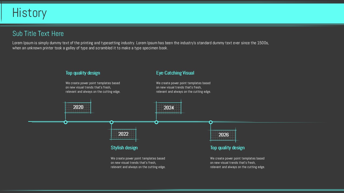Select the 2020 year box

pos(78,107)
